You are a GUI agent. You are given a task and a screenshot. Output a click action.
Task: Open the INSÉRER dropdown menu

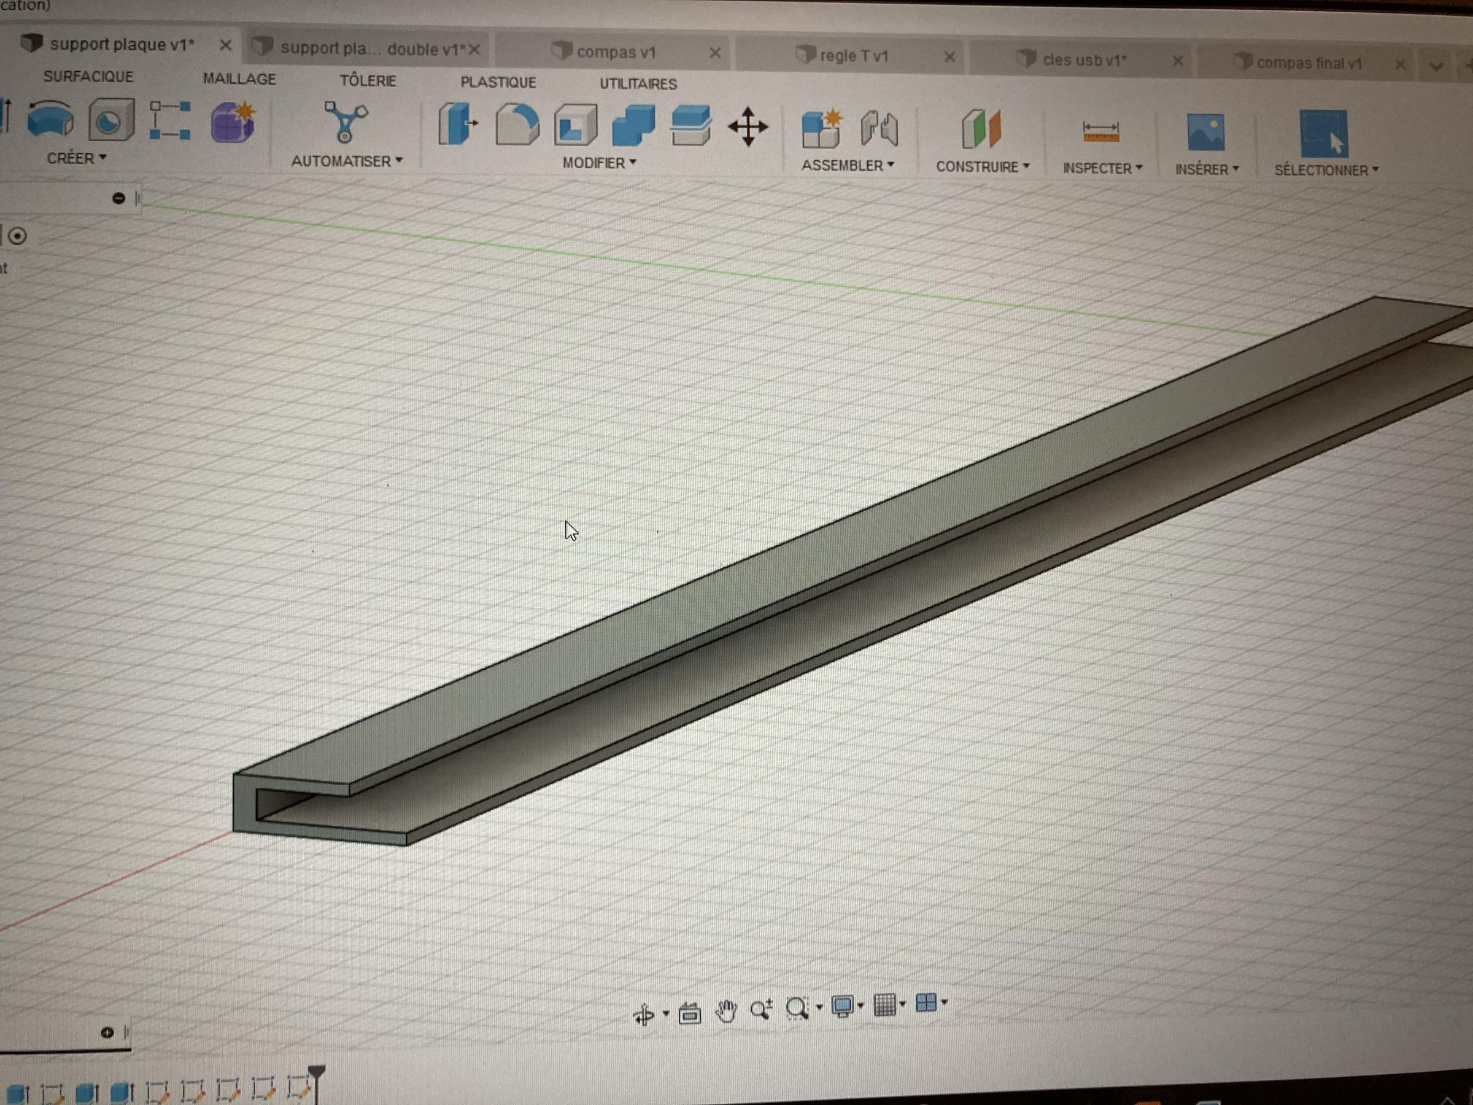1207,169
